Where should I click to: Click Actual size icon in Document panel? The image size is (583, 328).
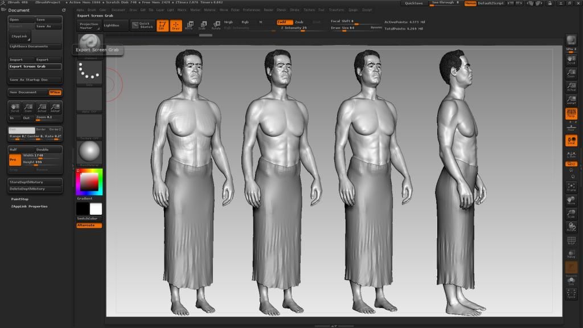(42, 108)
